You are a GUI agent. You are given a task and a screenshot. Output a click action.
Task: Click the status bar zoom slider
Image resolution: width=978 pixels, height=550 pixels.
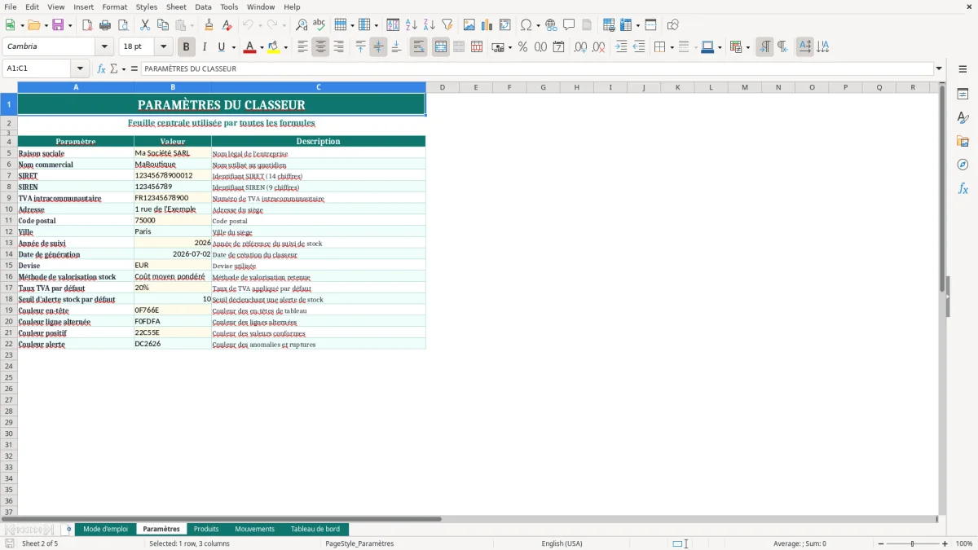point(912,543)
